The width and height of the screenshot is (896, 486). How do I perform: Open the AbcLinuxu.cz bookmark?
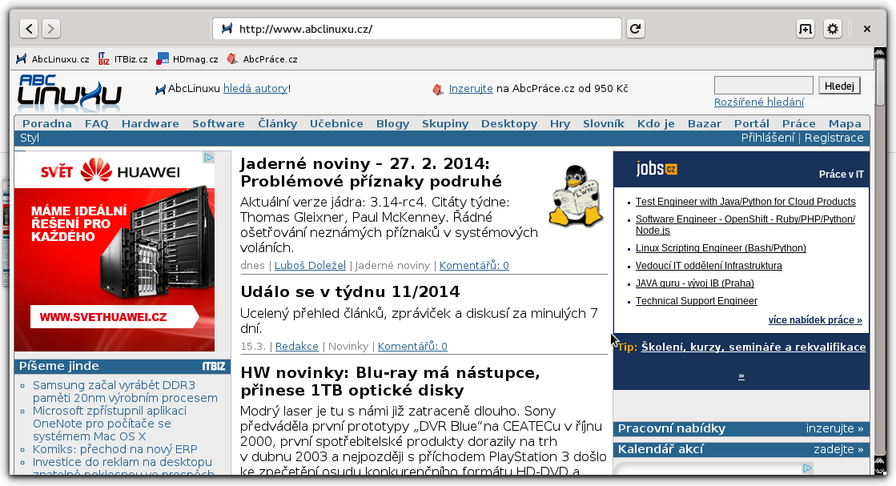[x=53, y=58]
